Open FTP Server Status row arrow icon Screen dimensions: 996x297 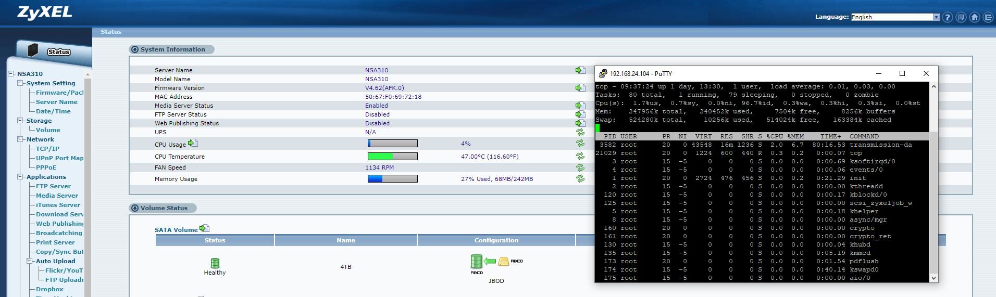pyautogui.click(x=580, y=114)
